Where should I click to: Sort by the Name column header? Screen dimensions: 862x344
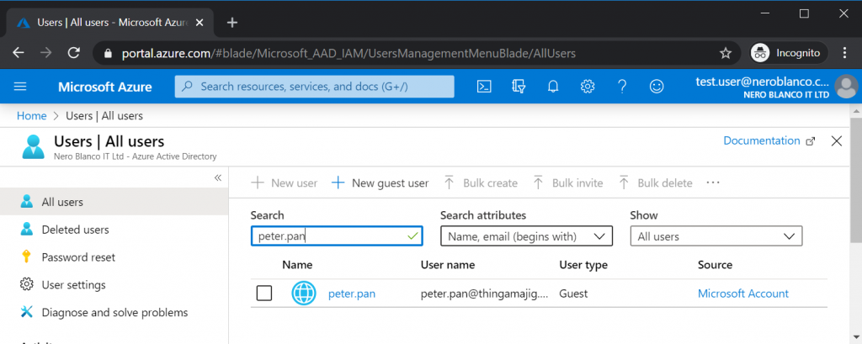point(297,265)
